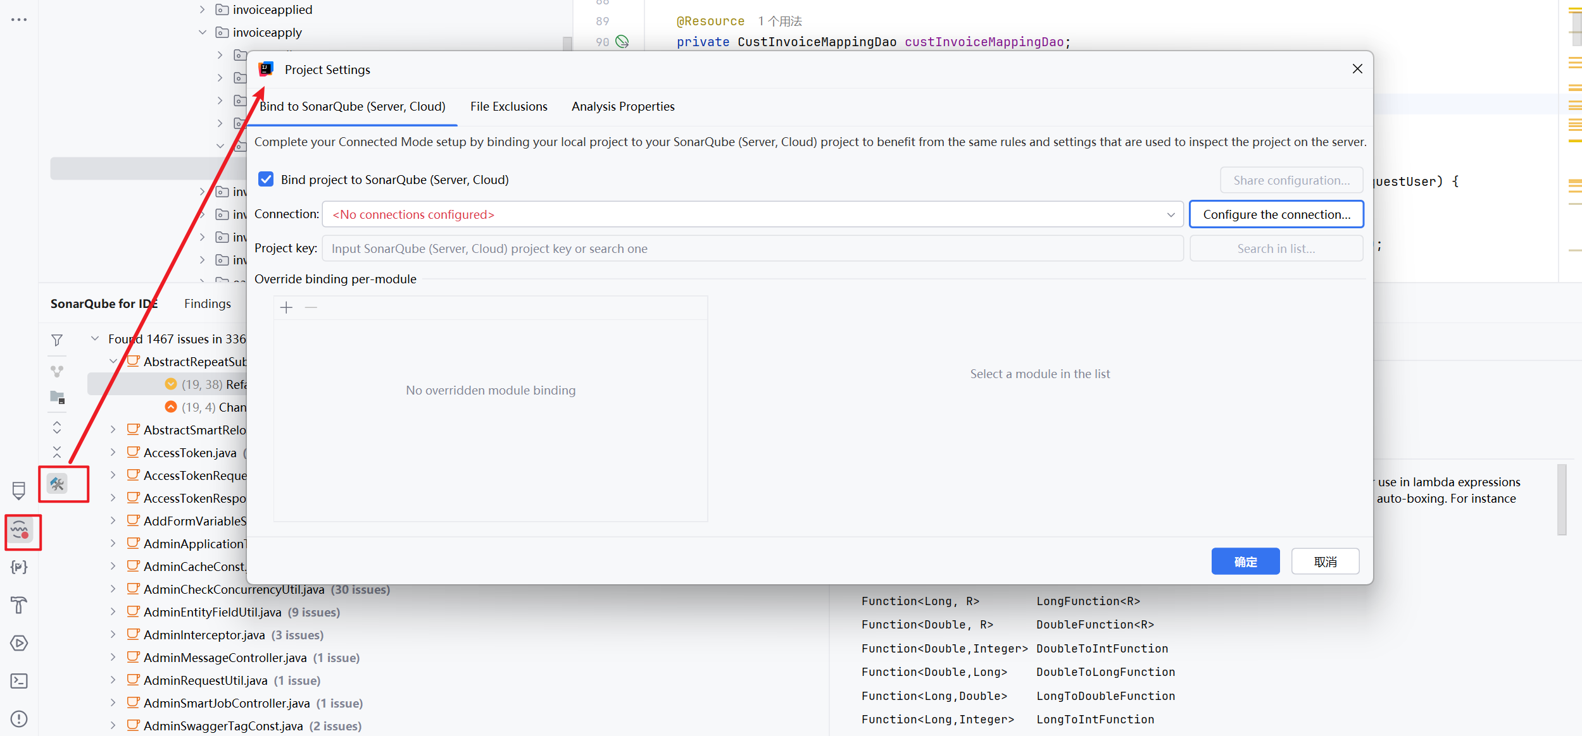Cancel with the 取消 button

click(1326, 561)
